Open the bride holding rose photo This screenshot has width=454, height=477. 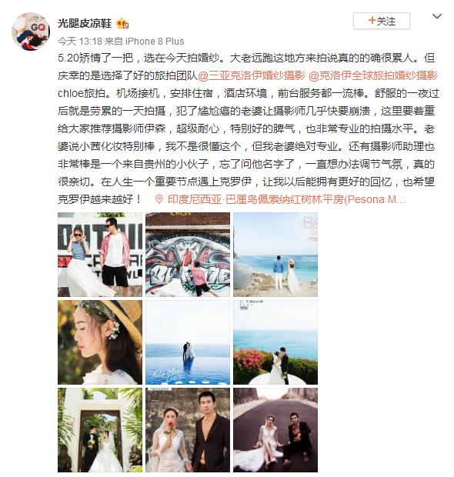tap(188, 430)
